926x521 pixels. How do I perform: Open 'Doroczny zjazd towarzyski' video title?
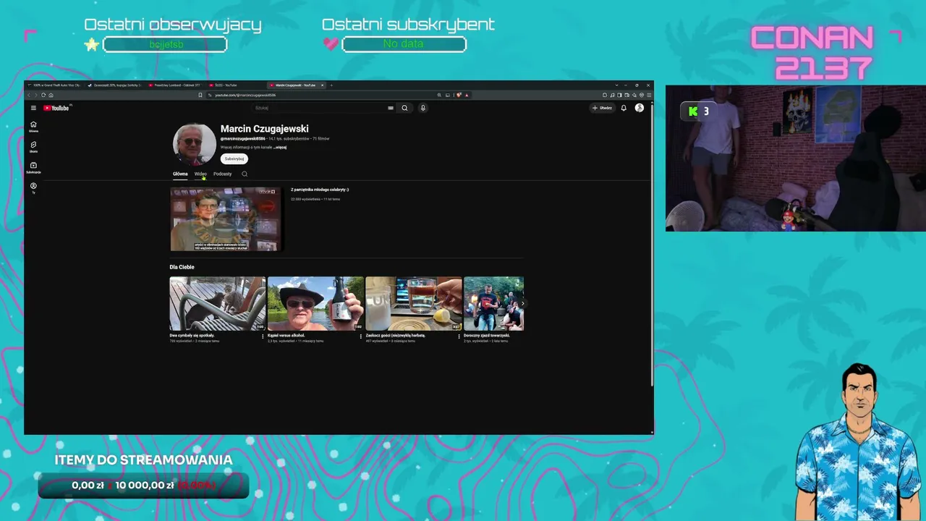(x=487, y=336)
